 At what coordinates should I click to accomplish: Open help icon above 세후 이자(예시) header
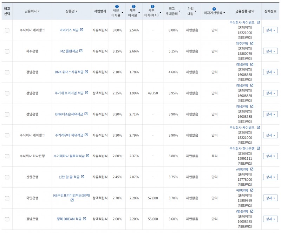152,7
